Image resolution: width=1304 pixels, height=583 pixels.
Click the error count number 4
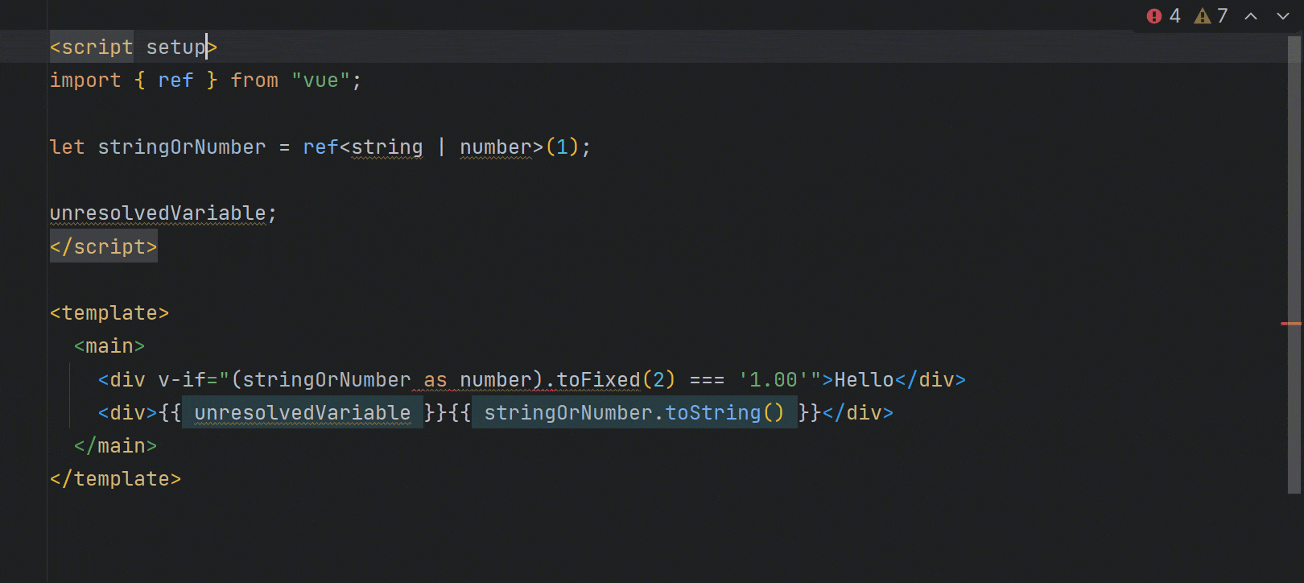(x=1175, y=16)
